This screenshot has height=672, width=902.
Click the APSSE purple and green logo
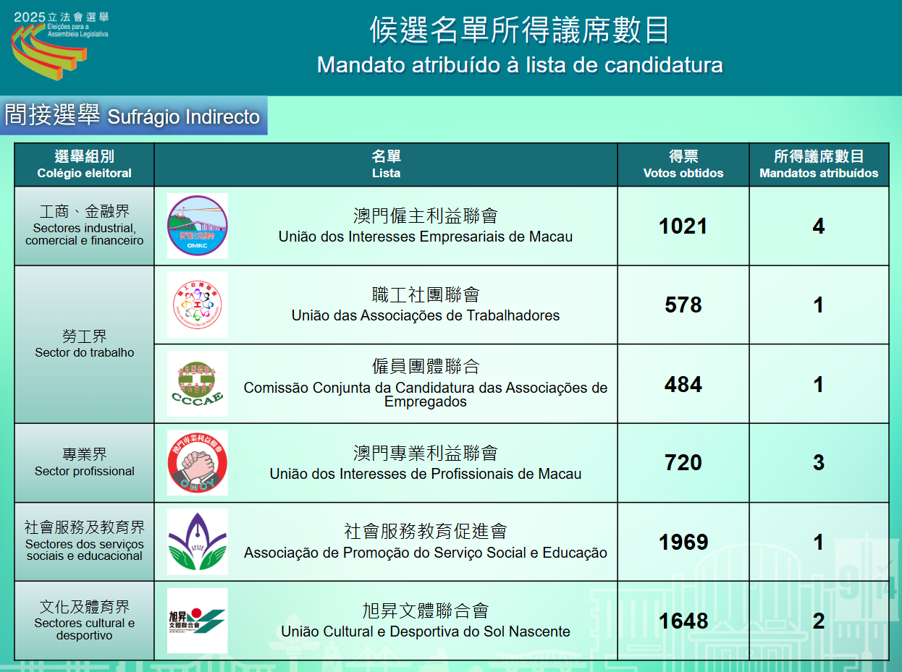pos(197,541)
